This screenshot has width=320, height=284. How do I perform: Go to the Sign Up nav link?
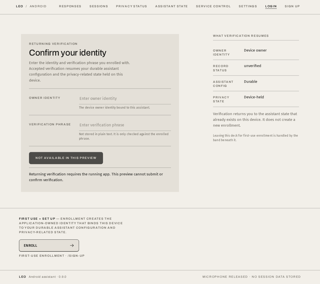pyautogui.click(x=292, y=6)
